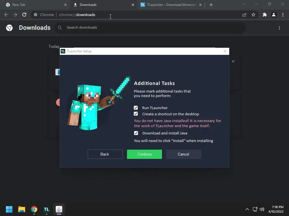Screen dimensions: 289x216
Task: Bookmark this page with the star icon
Action: pyautogui.click(x=253, y=15)
